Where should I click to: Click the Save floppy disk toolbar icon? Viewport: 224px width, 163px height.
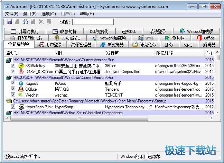[9, 22]
